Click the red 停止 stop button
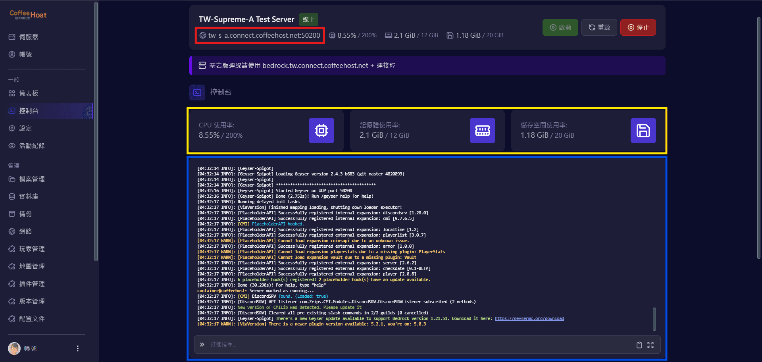Viewport: 762px width, 362px height. [638, 27]
